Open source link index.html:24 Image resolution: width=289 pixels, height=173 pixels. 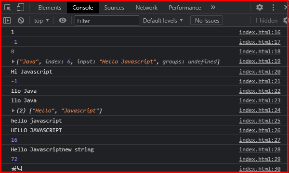[260, 110]
